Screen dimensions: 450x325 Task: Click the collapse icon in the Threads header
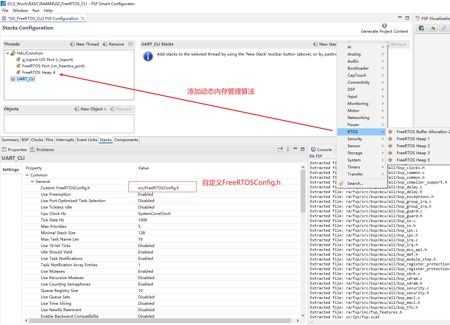point(131,44)
